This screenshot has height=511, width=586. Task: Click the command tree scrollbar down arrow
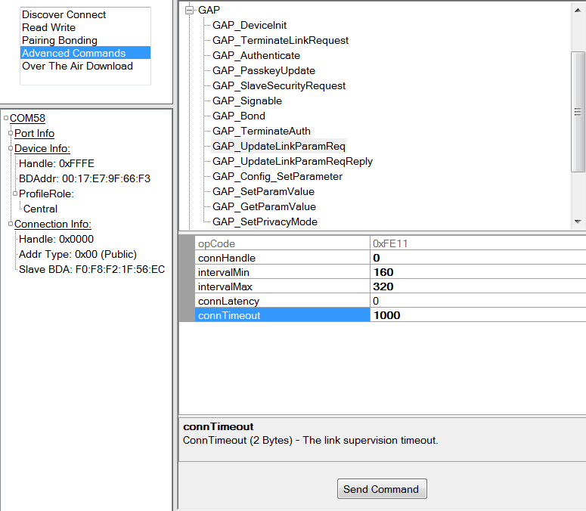(578, 221)
